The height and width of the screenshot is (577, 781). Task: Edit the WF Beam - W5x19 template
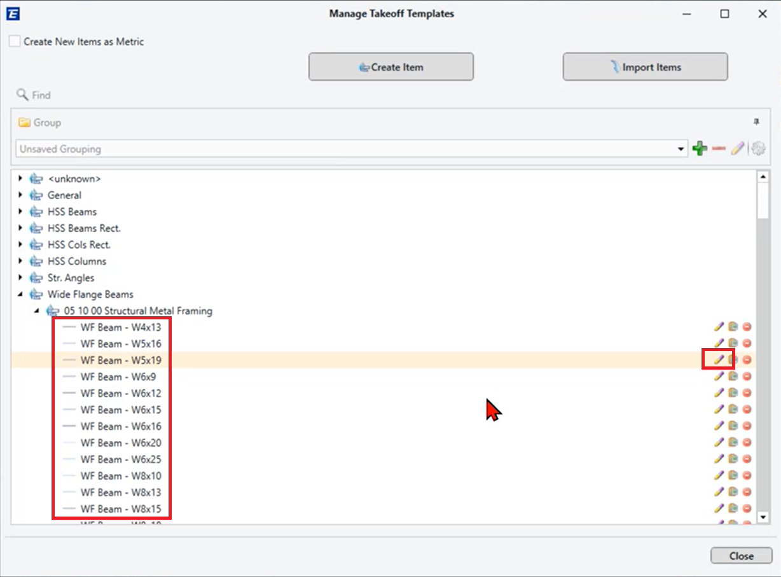717,359
